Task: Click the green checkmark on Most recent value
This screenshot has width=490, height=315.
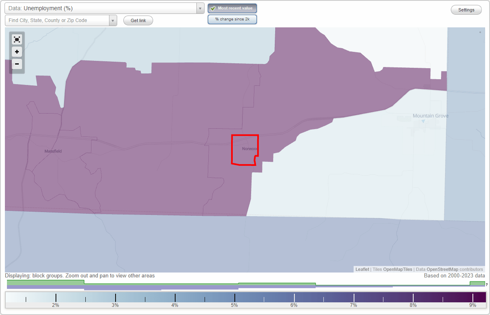Action: coord(213,8)
